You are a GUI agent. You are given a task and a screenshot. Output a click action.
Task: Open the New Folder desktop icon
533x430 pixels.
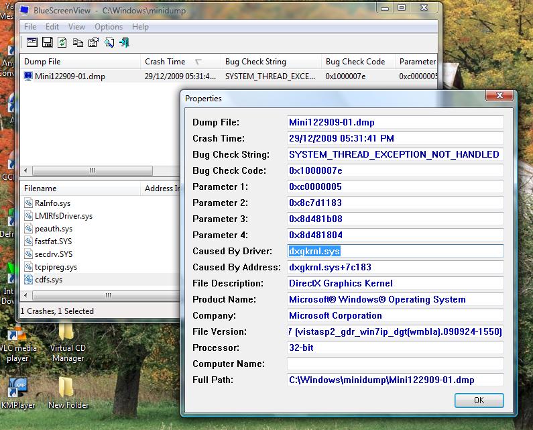tap(68, 393)
